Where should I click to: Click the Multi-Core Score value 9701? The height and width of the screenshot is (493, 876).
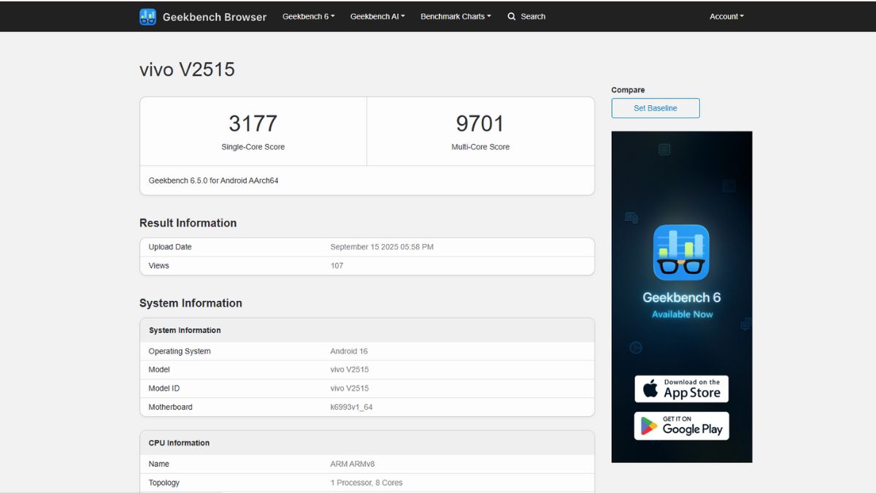pos(480,123)
